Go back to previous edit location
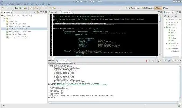The width and height of the screenshot is (182, 108). click(x=51, y=8)
